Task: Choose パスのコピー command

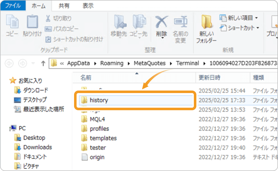Action: point(61,29)
